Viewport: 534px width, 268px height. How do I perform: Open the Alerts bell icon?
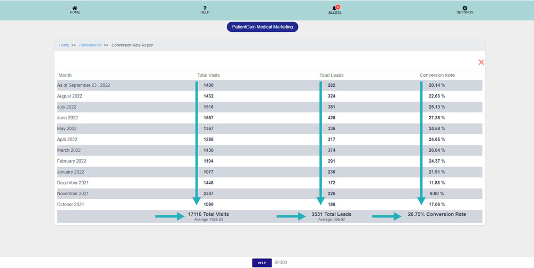(x=335, y=8)
